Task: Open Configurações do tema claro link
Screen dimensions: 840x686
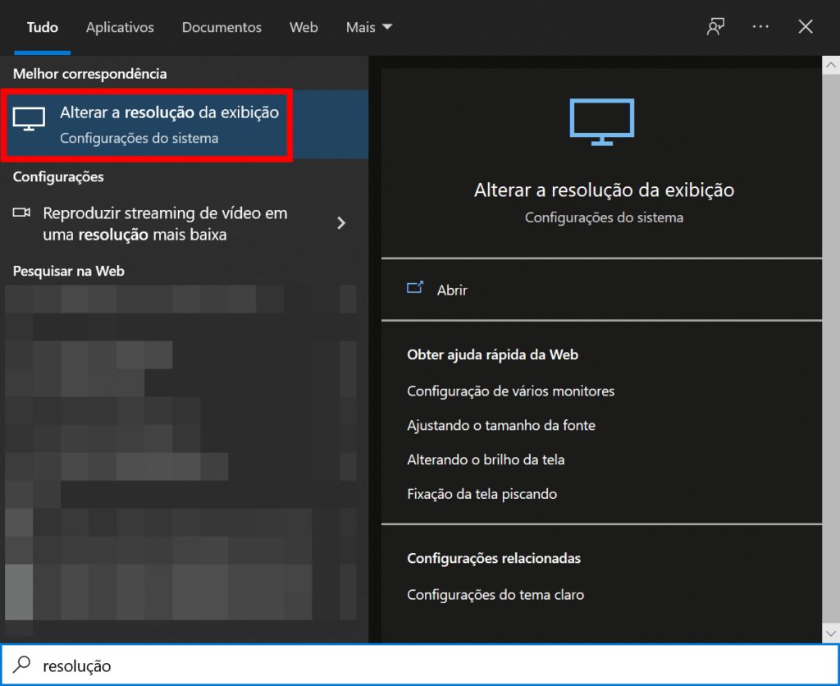Action: pos(495,594)
